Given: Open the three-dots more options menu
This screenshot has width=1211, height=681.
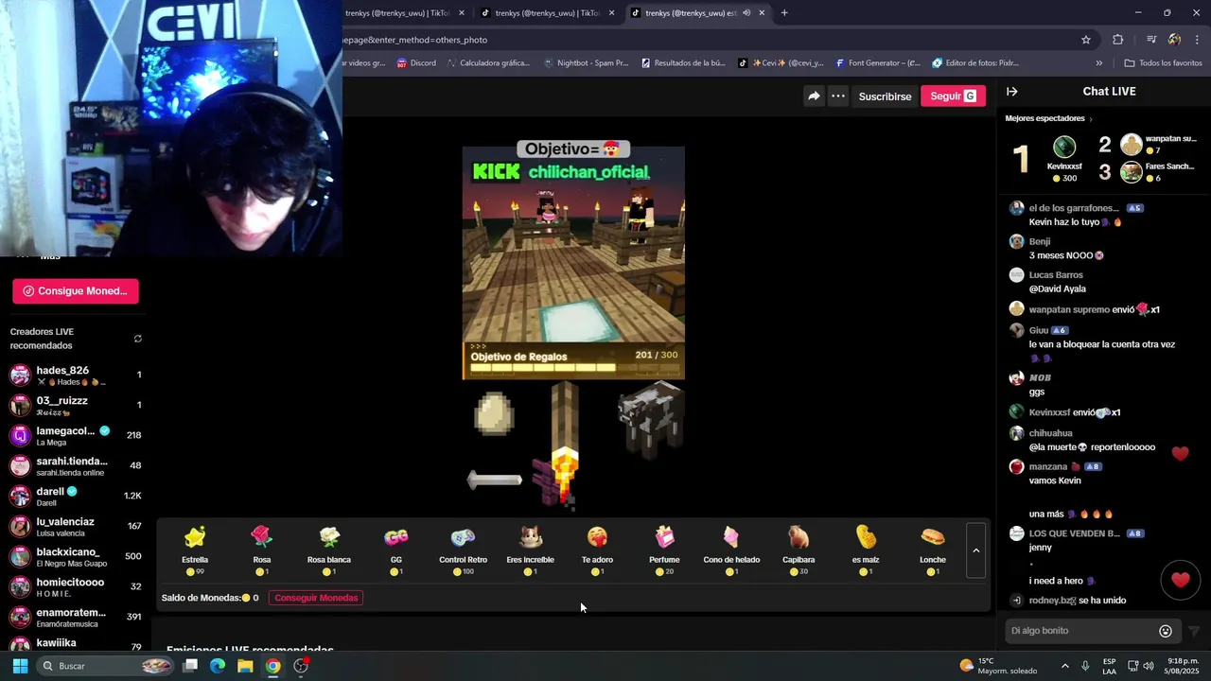Looking at the screenshot, I should point(838,96).
